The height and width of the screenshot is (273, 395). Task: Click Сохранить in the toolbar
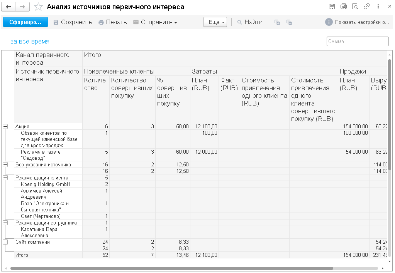click(x=73, y=22)
